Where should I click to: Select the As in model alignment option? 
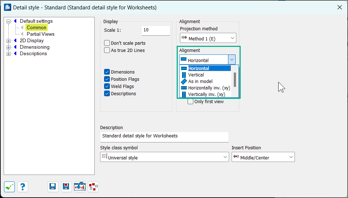(x=200, y=82)
